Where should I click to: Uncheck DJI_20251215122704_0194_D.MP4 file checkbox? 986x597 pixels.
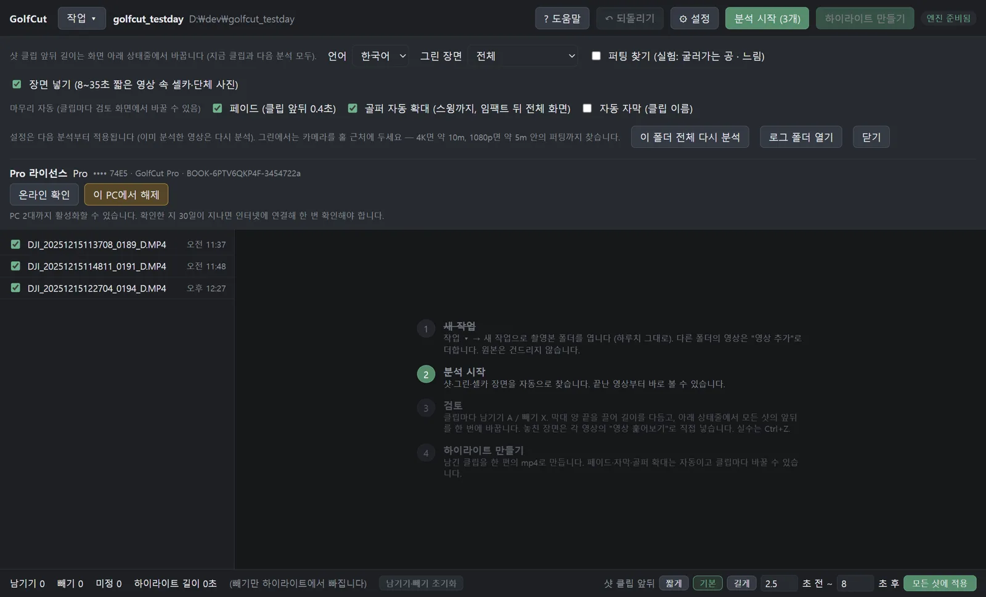click(x=15, y=288)
